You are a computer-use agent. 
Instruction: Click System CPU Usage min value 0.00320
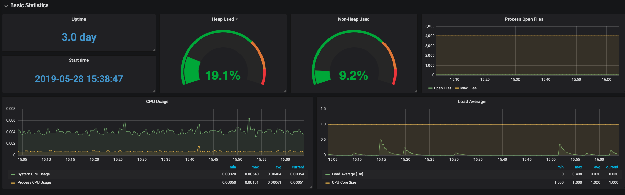click(229, 174)
